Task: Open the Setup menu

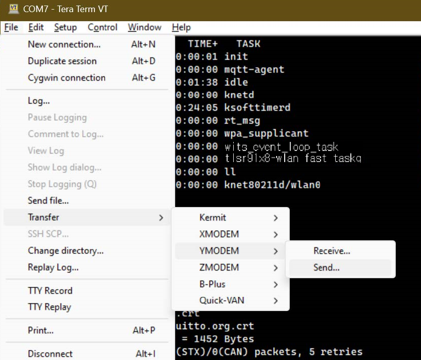Action: pyautogui.click(x=65, y=27)
